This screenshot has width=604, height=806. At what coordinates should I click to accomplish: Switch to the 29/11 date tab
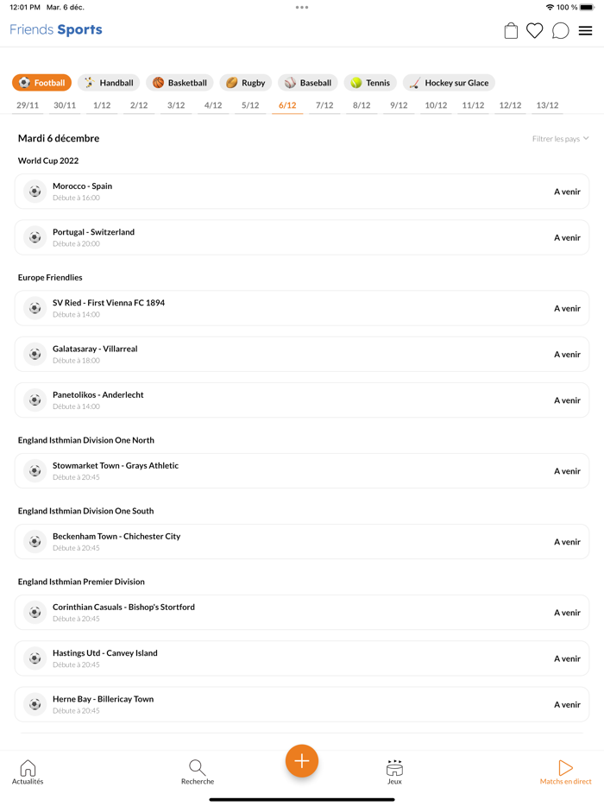[28, 106]
